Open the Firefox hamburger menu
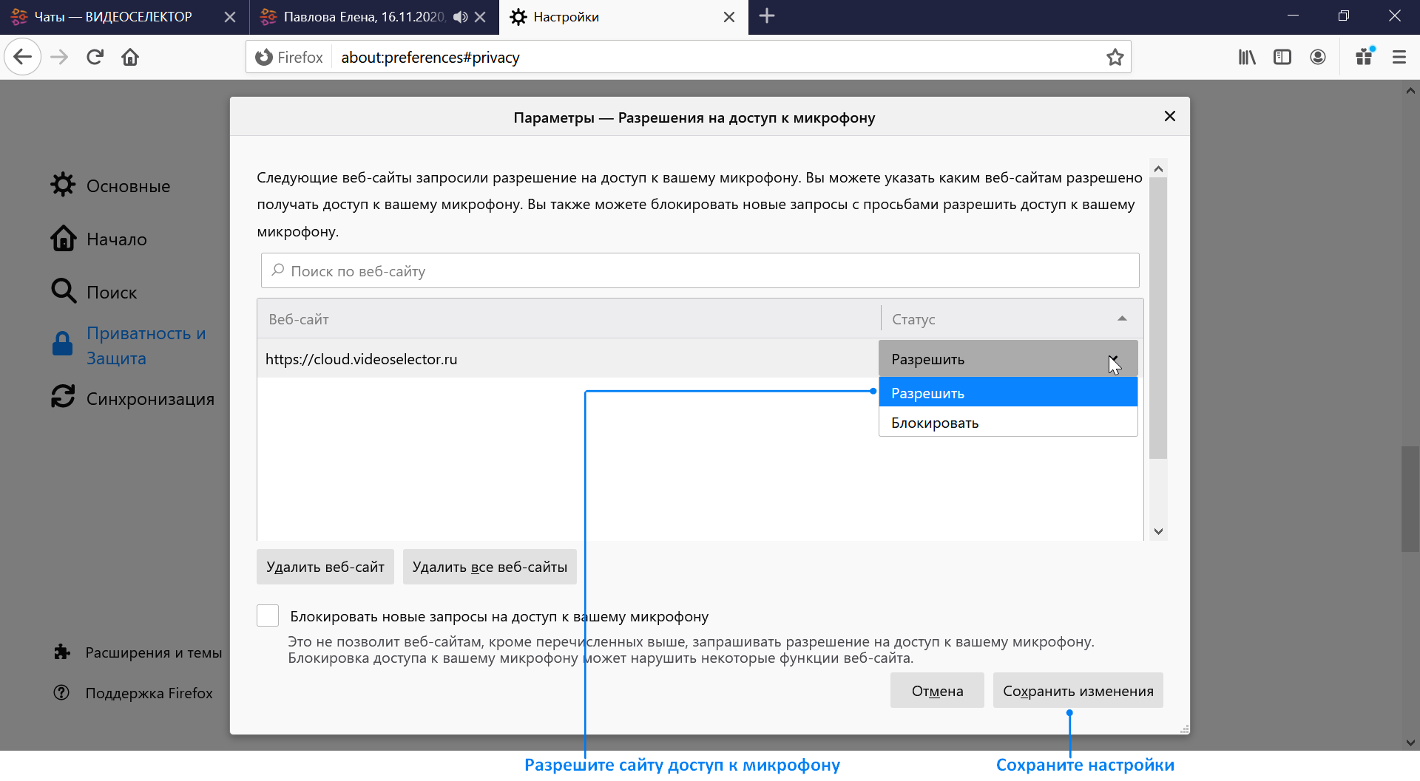This screenshot has height=781, width=1420. click(1399, 57)
